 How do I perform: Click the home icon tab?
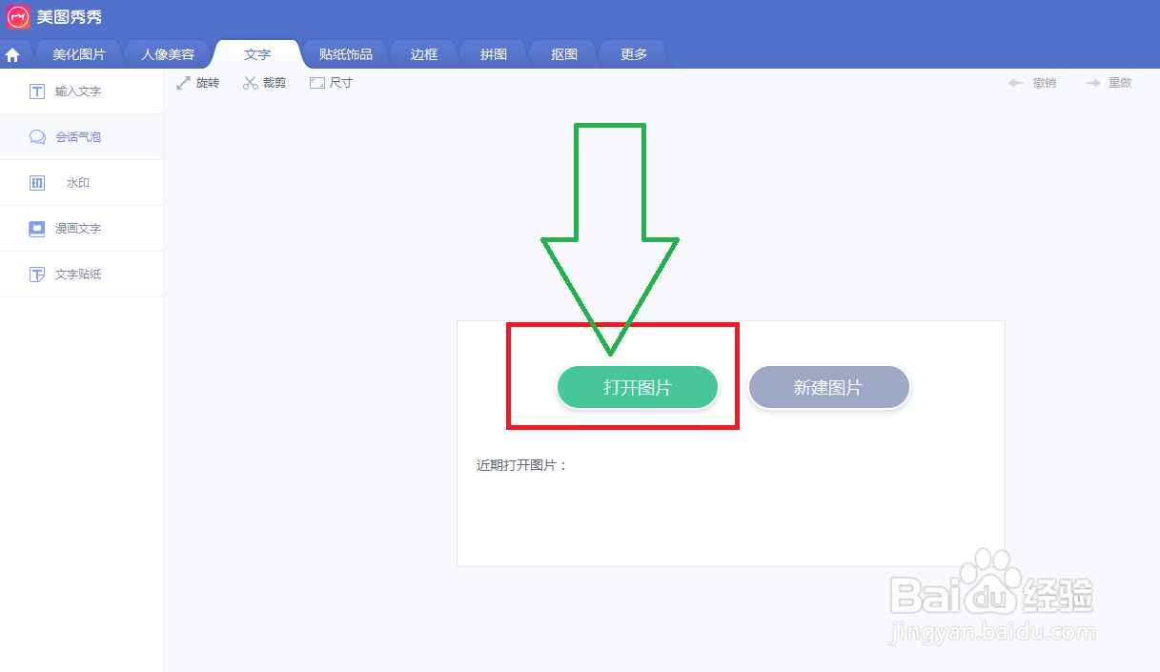tap(12, 55)
